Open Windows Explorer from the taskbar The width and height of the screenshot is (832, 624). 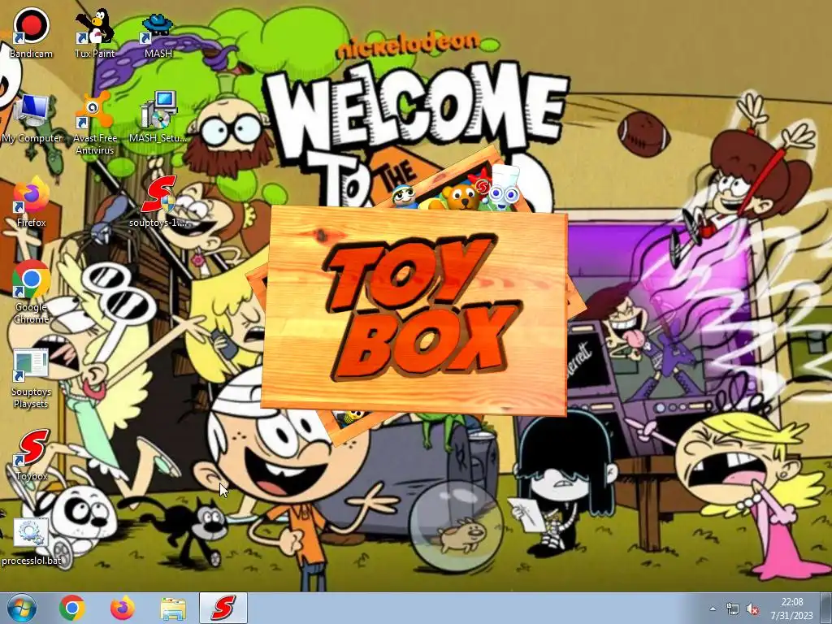(x=173, y=608)
